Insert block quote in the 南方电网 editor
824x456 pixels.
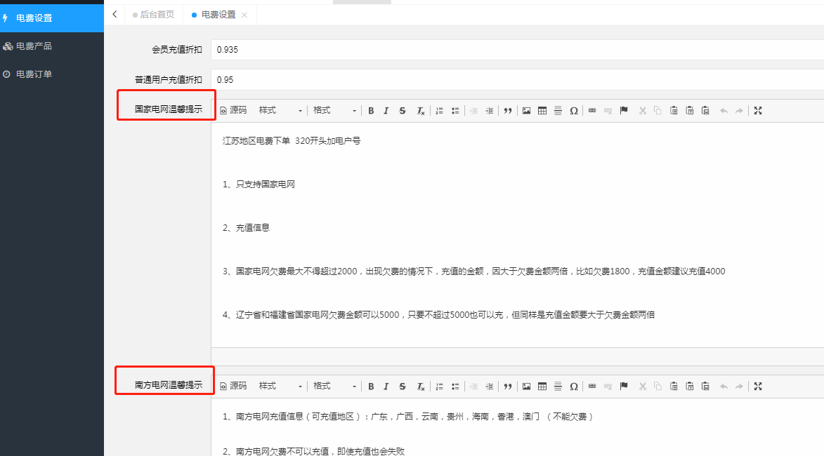coord(508,387)
